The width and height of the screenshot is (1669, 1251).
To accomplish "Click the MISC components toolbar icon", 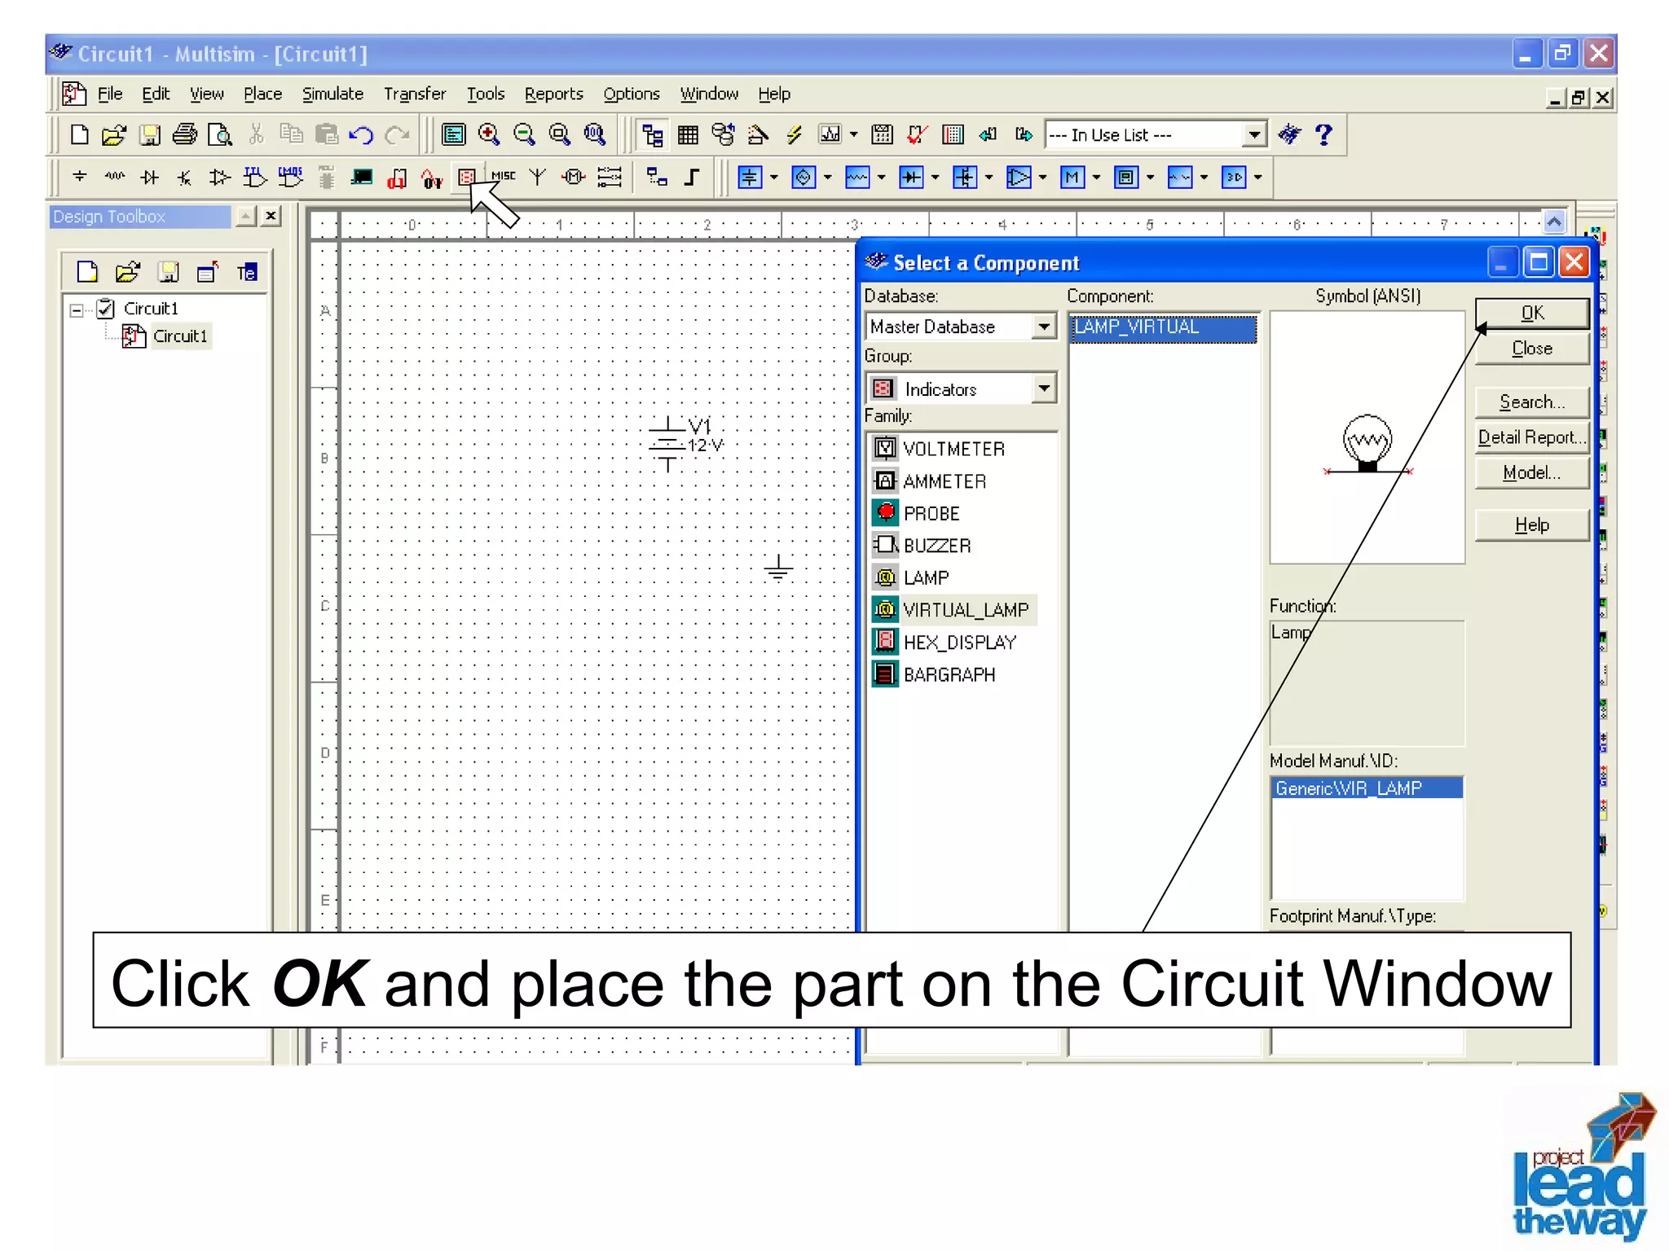I will click(503, 177).
